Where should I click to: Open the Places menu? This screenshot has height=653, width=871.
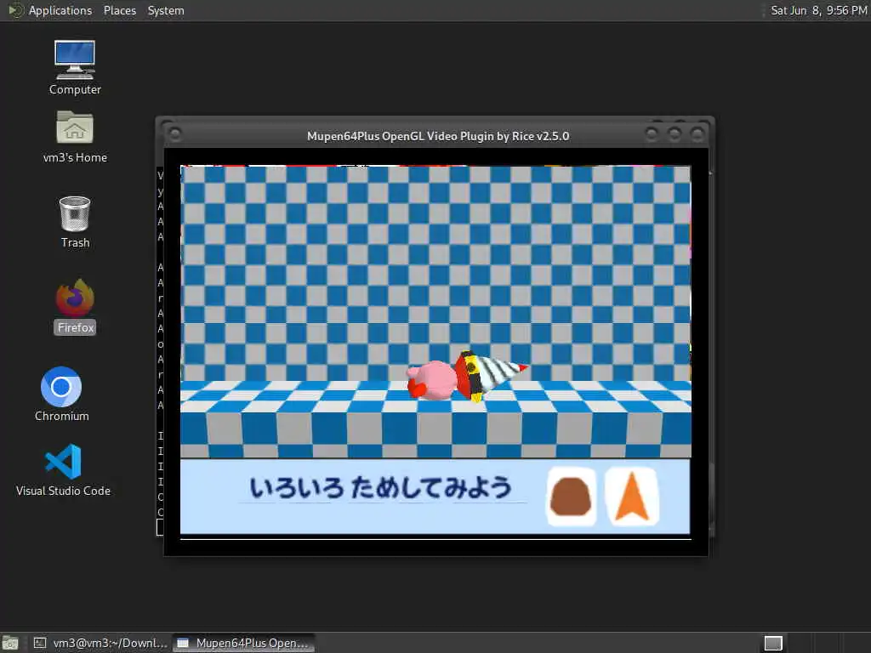(119, 10)
